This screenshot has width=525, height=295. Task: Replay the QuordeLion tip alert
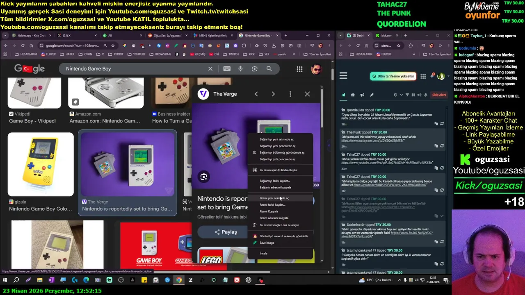[x=442, y=124]
